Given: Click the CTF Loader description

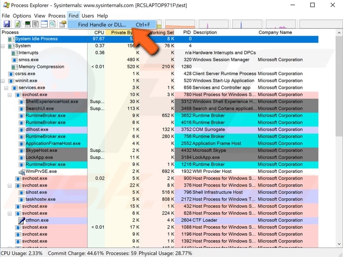Looking at the screenshot, I should [205, 220].
